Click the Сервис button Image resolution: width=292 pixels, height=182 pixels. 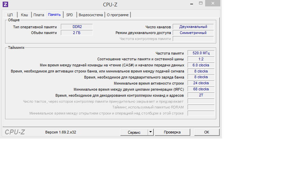click(x=134, y=132)
